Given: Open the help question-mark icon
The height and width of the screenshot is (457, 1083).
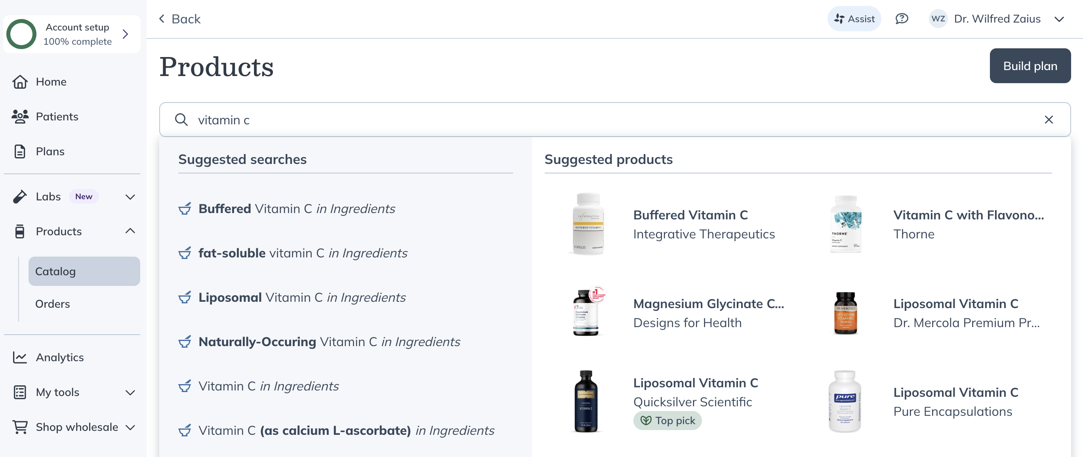Looking at the screenshot, I should coord(902,19).
